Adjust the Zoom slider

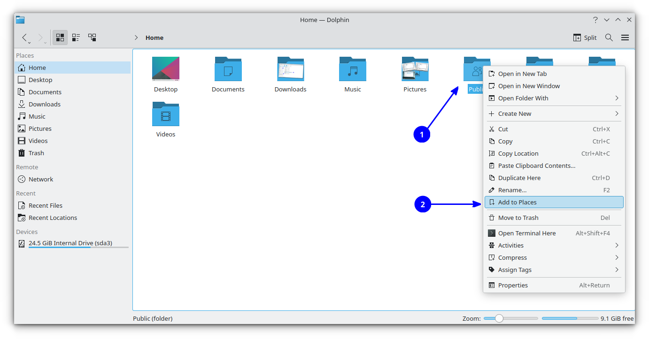point(499,318)
